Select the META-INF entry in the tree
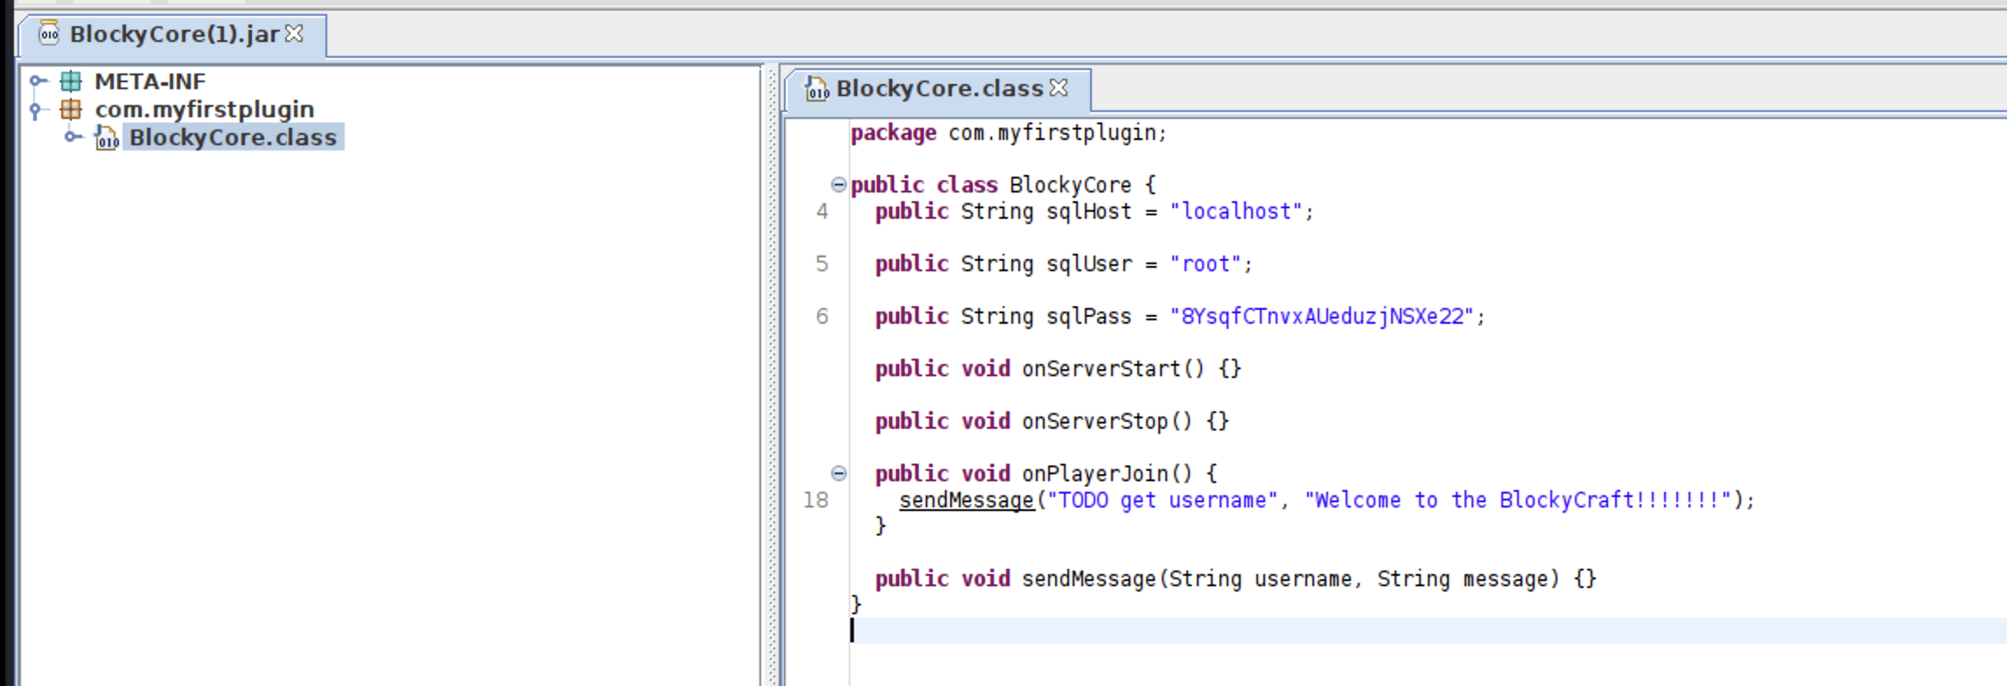Image resolution: width=2007 pixels, height=686 pixels. click(150, 81)
